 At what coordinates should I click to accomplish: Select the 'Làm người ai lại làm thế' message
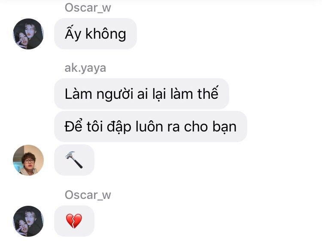142,94
